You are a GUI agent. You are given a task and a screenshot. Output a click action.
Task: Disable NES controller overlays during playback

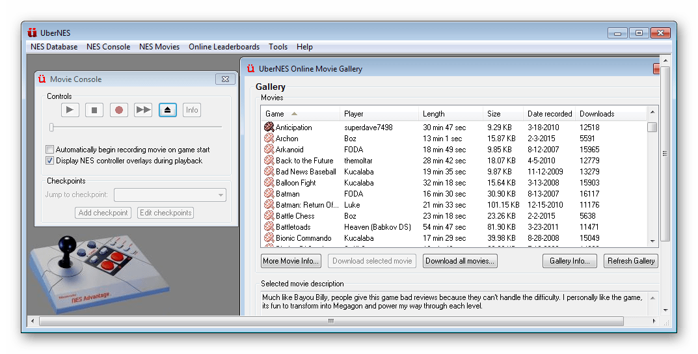pos(50,161)
